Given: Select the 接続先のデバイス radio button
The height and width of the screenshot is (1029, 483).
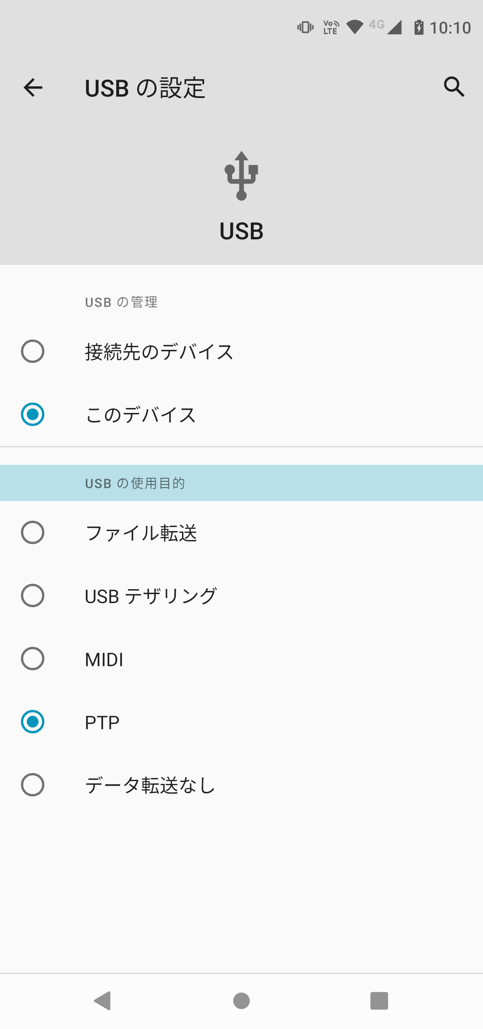Looking at the screenshot, I should pyautogui.click(x=33, y=351).
